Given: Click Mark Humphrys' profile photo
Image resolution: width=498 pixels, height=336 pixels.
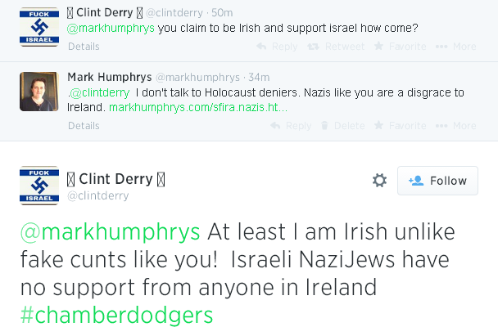Looking at the screenshot, I should coord(38,91).
